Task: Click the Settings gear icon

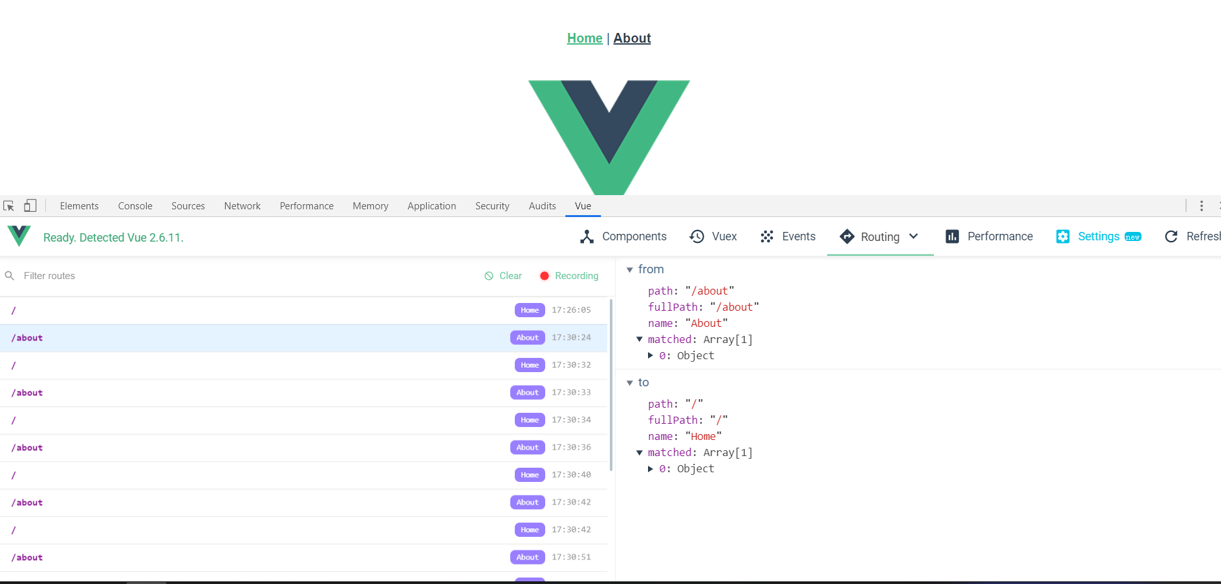Action: tap(1063, 236)
